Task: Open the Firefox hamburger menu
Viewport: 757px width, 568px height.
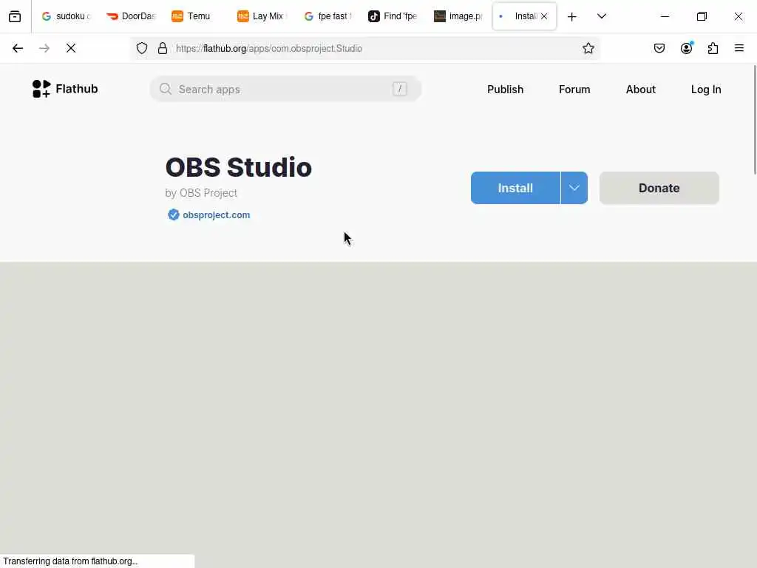Action: (x=739, y=48)
